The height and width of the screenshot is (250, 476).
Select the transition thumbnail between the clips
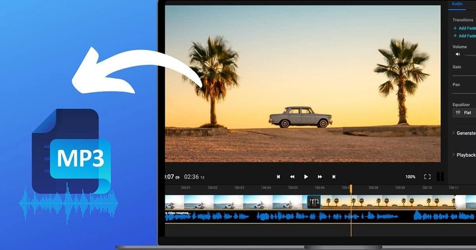coord(314,202)
